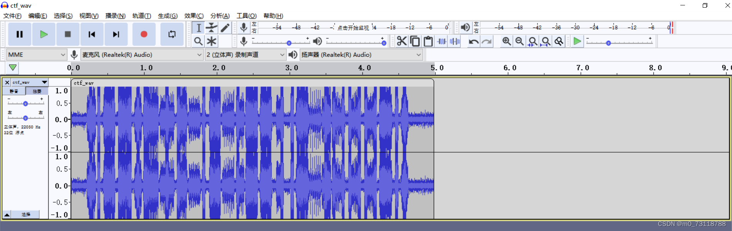Skip to start of the track
The height and width of the screenshot is (231, 732).
tap(92, 34)
